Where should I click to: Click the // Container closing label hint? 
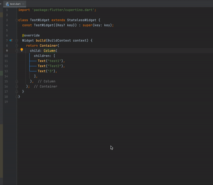45,86
